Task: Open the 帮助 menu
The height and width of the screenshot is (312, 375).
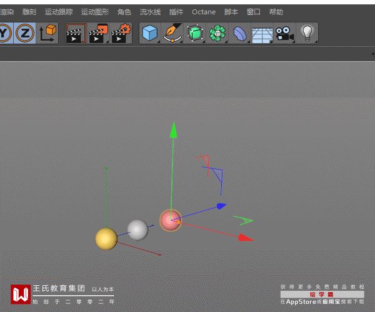Action: point(276,12)
